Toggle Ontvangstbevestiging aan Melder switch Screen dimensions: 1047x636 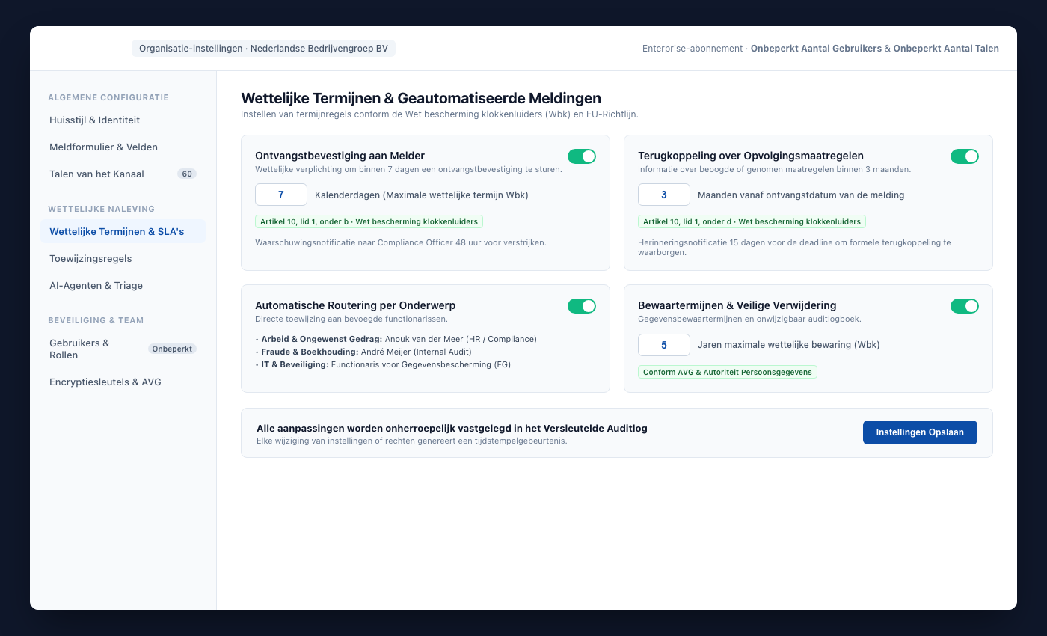582,156
